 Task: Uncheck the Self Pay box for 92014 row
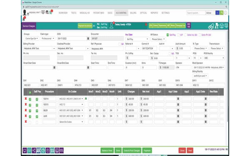37,99
